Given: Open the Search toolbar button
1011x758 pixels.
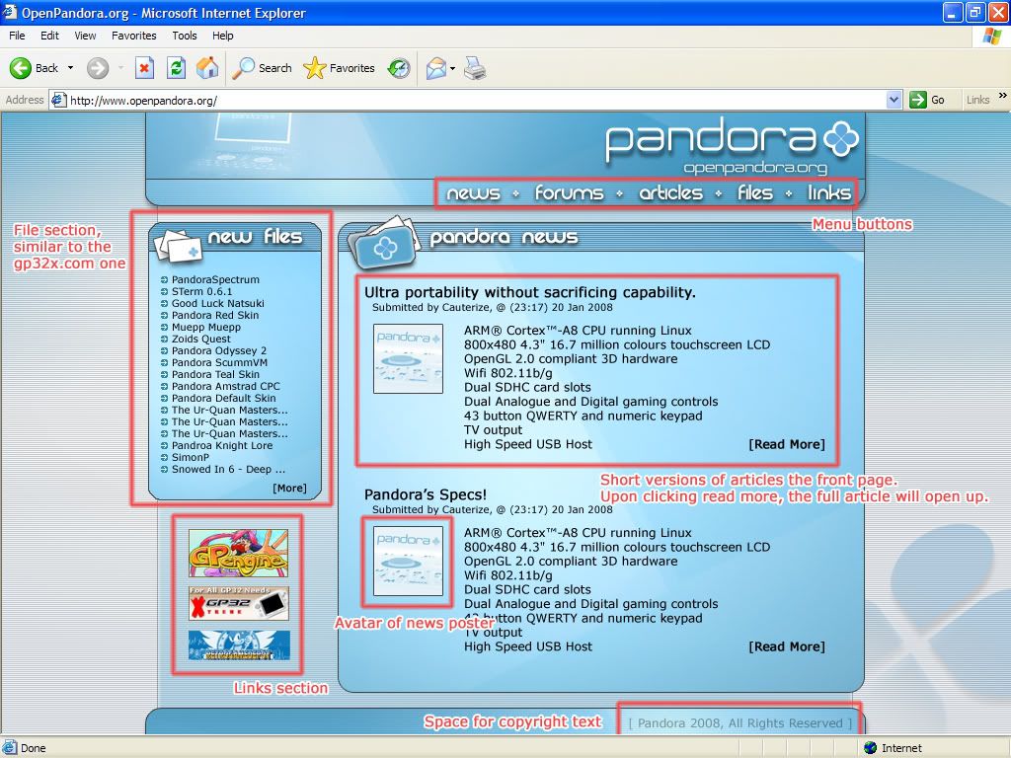Looking at the screenshot, I should pos(262,68).
